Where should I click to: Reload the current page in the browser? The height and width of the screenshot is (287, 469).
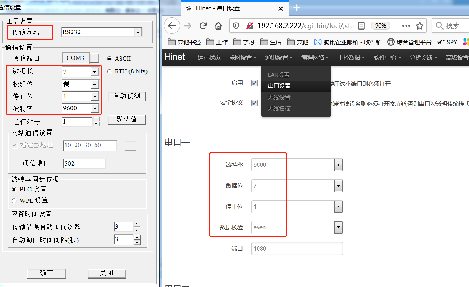click(x=203, y=26)
